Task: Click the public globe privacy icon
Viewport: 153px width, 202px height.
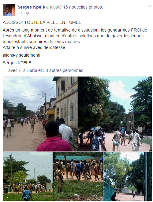Action: click(28, 13)
